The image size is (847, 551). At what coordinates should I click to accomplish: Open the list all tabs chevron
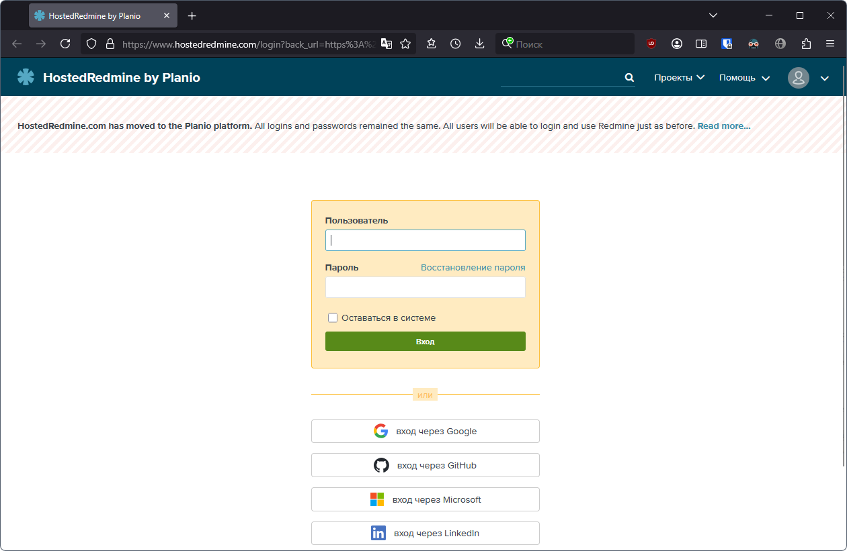713,15
